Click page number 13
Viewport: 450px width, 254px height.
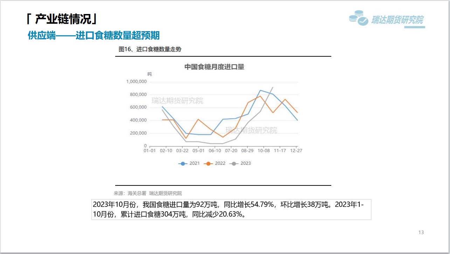point(421,232)
